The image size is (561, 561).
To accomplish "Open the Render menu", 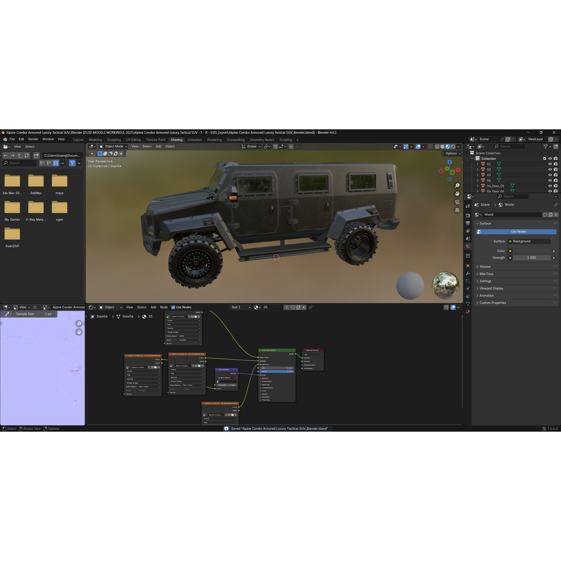I will 33,140.
